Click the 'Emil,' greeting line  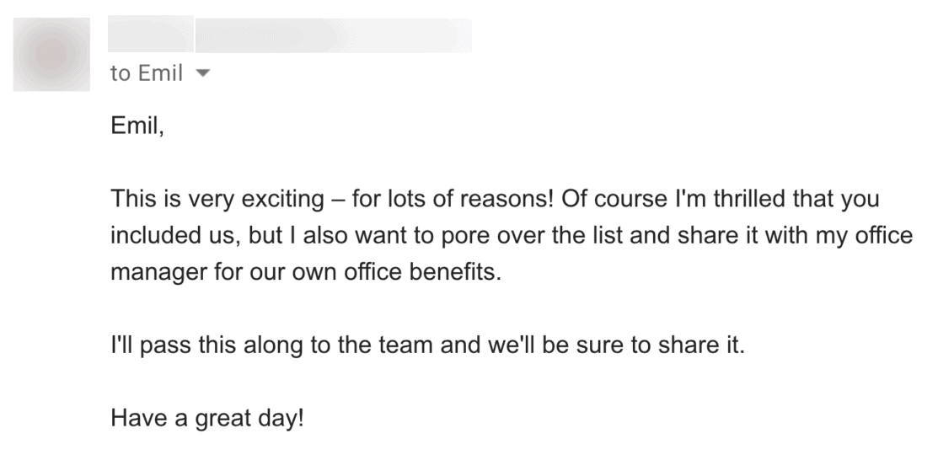[137, 126]
